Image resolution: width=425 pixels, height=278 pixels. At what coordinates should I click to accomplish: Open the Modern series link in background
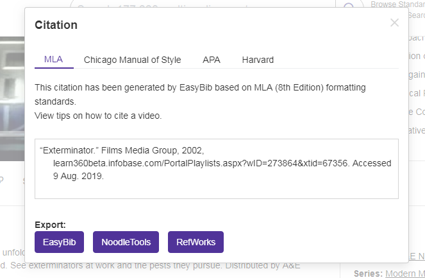[x=405, y=274]
